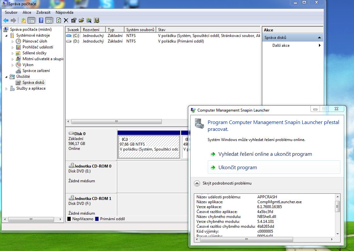Expand the Služby a aplikace node arrow
This screenshot has height=251, width=354.
coord(6,89)
